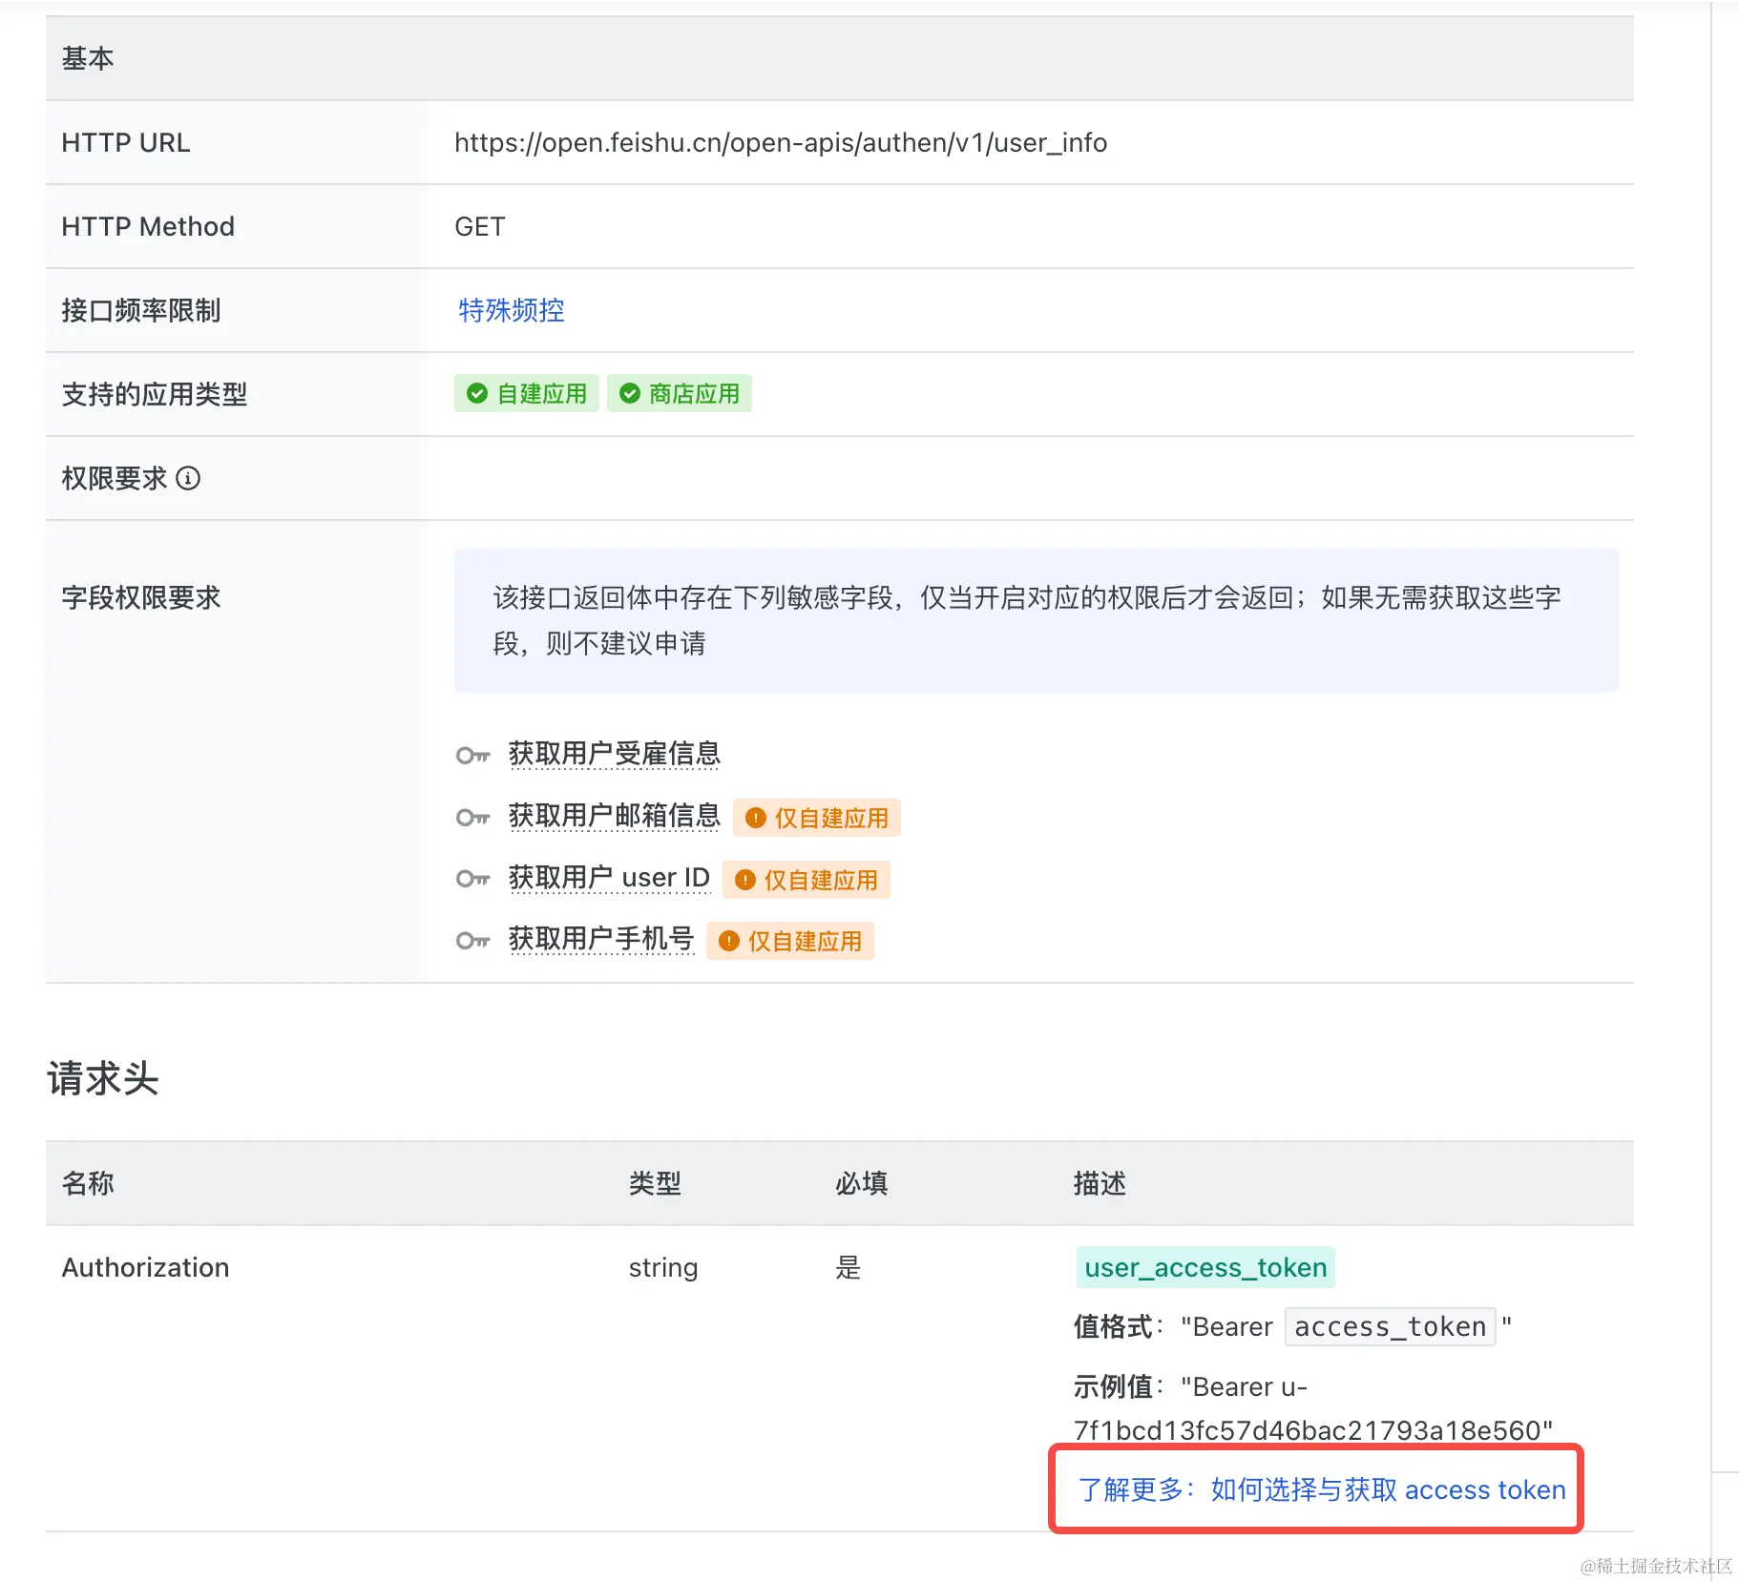Viewport: 1739px width, 1582px height.
Task: Click the 是 required cell
Action: tap(849, 1267)
